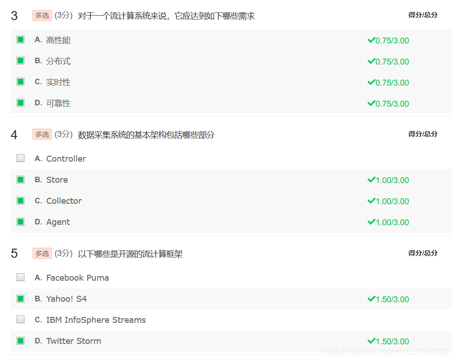Click the 1.00/3.00 score for Store
452x359 pixels.
392,180
